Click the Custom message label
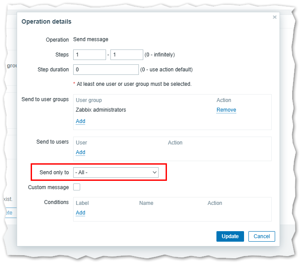This screenshot has height=264, width=301. click(48, 187)
